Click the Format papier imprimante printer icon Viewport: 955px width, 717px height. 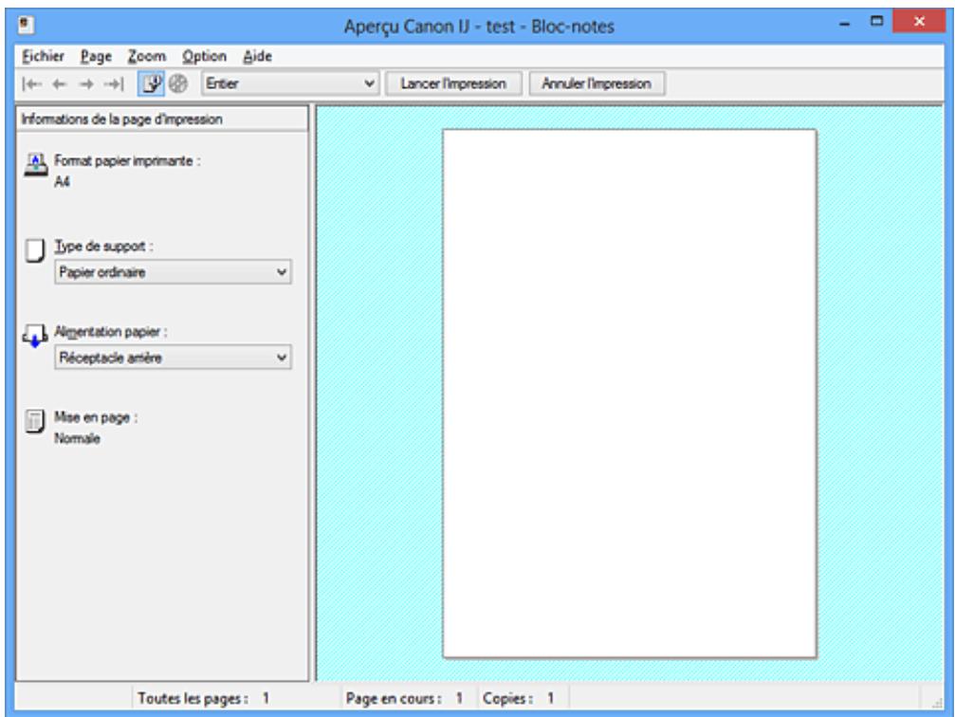[x=35, y=164]
